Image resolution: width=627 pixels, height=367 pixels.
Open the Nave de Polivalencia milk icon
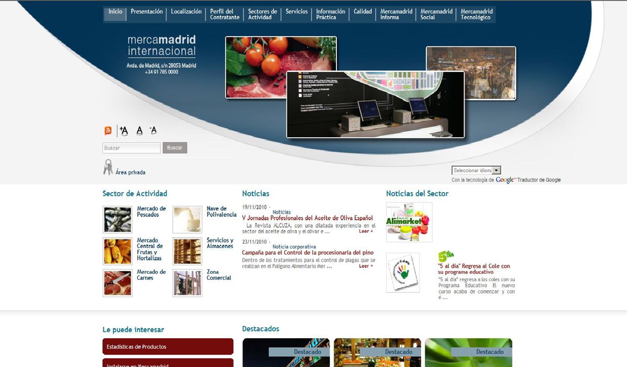pos(187,220)
